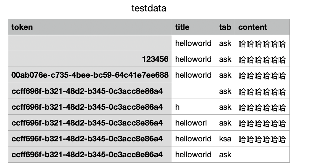
Task: Select the content cell in the 123456 row
Action: tap(262, 59)
